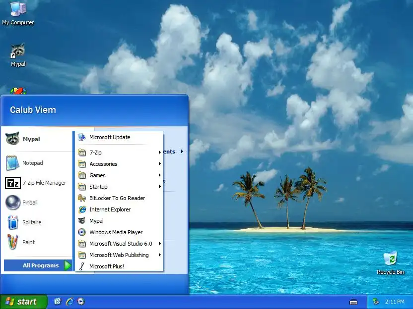
Task: Launch Internet Explorer from quick launch bar
Action: [x=69, y=302]
